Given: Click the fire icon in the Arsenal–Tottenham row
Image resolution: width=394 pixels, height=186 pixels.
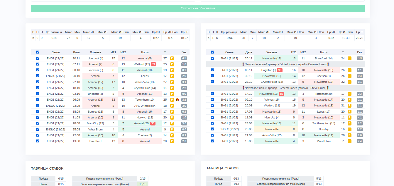Looking at the screenshot, I should (177, 100).
